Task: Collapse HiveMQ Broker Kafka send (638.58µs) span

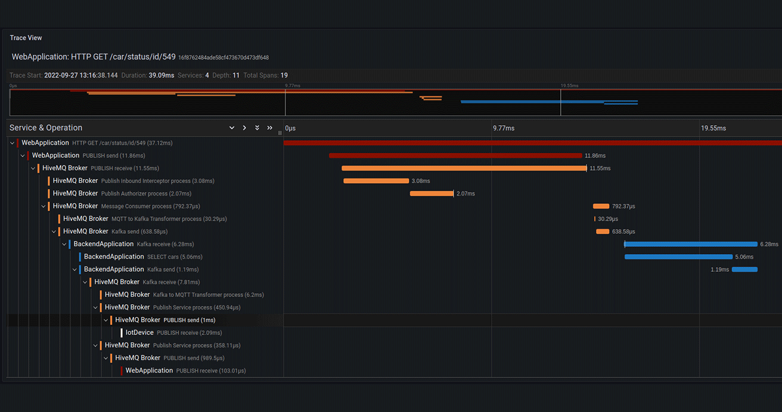Action: pyautogui.click(x=54, y=231)
